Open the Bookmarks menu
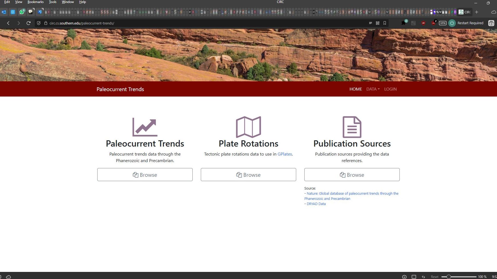The width and height of the screenshot is (497, 279). (35, 2)
